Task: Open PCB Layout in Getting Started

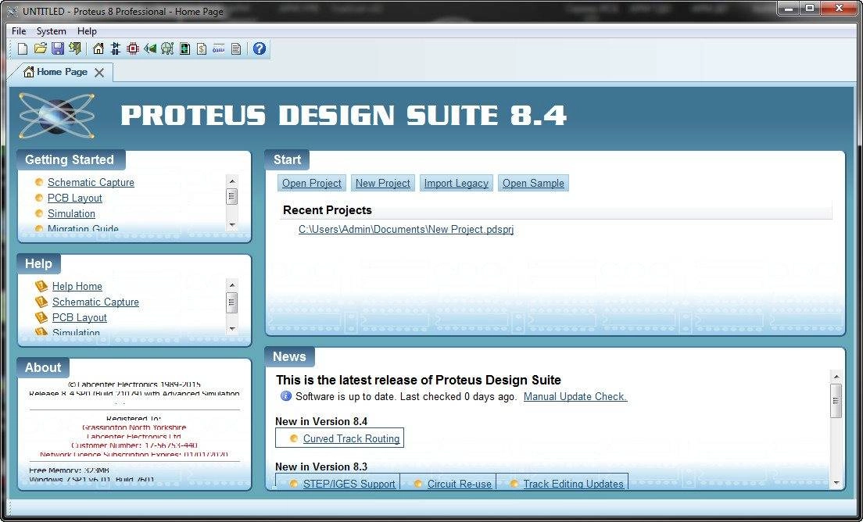Action: click(x=75, y=198)
